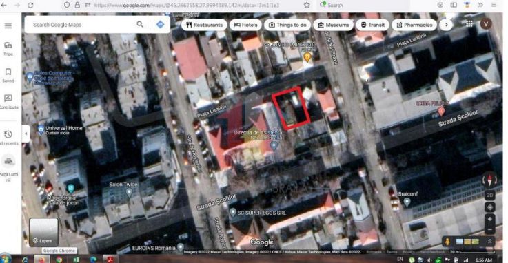Collapse the side panel arrow
This screenshot has height=263, width=508.
point(26,134)
